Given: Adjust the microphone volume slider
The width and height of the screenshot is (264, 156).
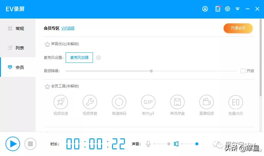Looking at the screenshot, I should click(162, 144).
